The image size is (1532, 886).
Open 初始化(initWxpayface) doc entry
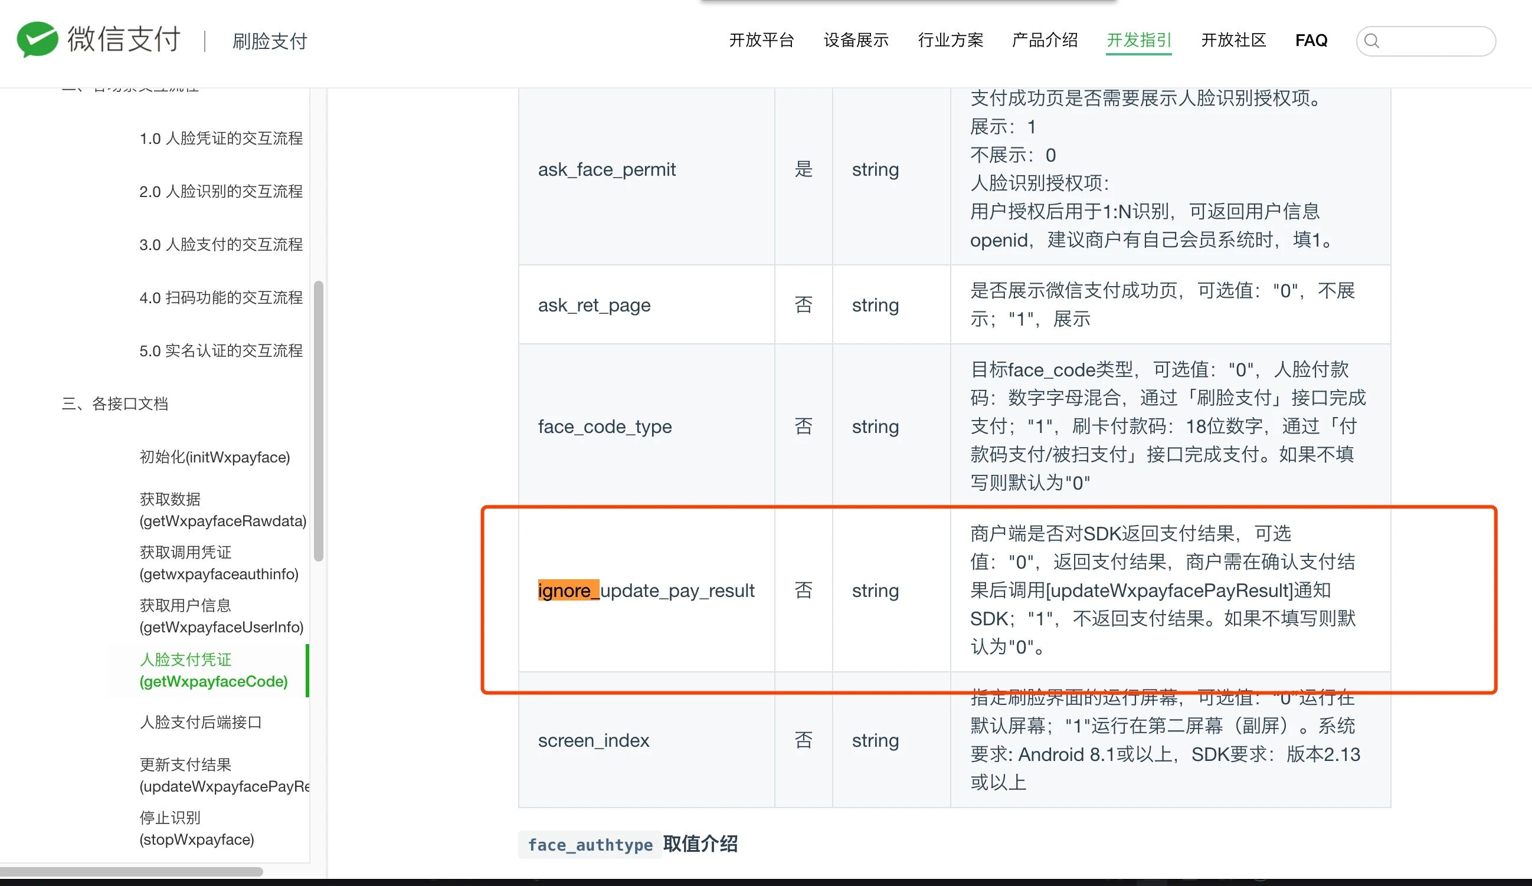(x=215, y=457)
